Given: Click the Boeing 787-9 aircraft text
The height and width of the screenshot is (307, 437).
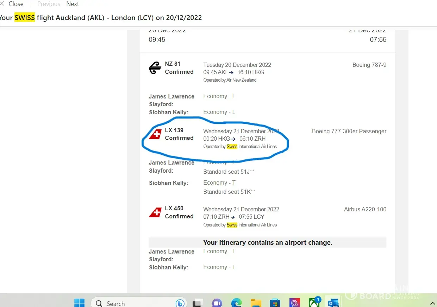Looking at the screenshot, I should 369,65.
